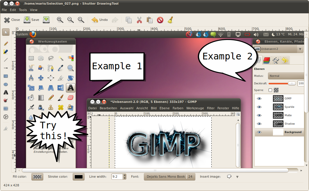
Task: Choose the arrow drawing tool
Action: [6, 68]
